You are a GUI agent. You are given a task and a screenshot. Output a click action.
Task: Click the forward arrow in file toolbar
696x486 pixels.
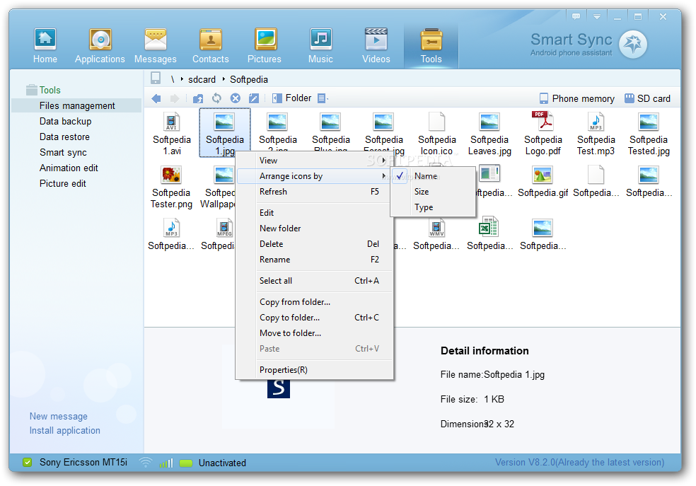tap(175, 98)
